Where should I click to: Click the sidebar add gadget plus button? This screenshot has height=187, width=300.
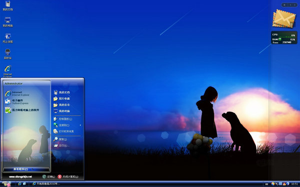284,5
